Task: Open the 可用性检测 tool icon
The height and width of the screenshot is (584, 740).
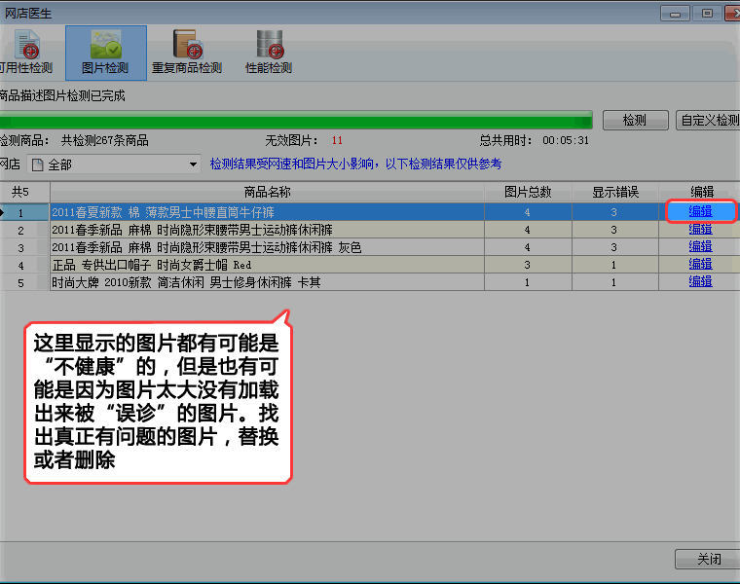Action: pos(26,53)
